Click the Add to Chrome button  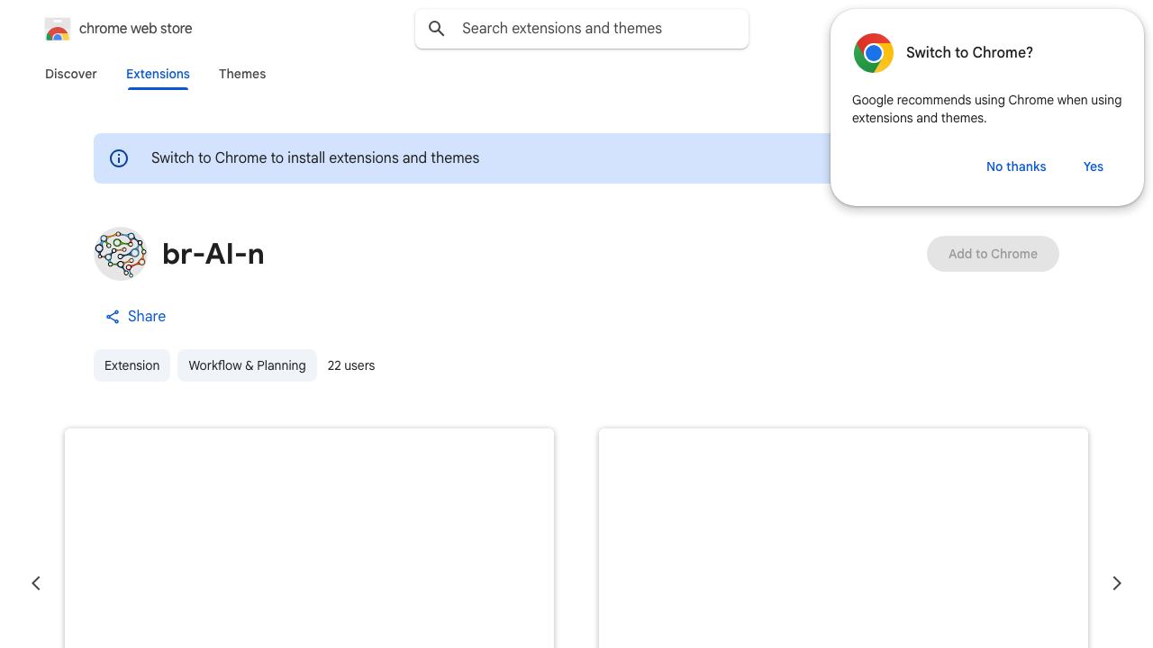[993, 254]
